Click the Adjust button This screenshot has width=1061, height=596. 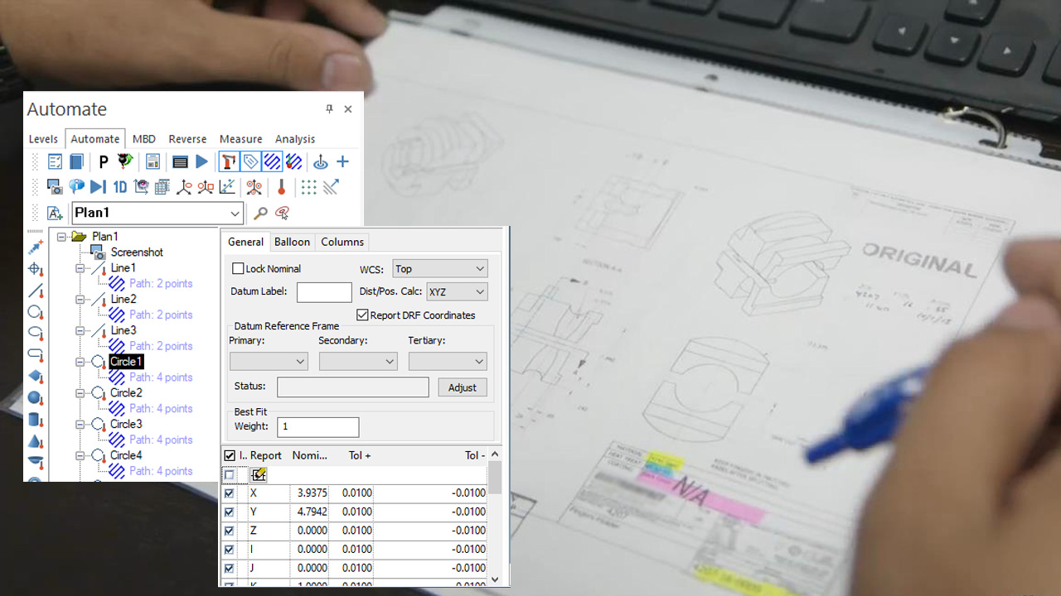tap(463, 387)
